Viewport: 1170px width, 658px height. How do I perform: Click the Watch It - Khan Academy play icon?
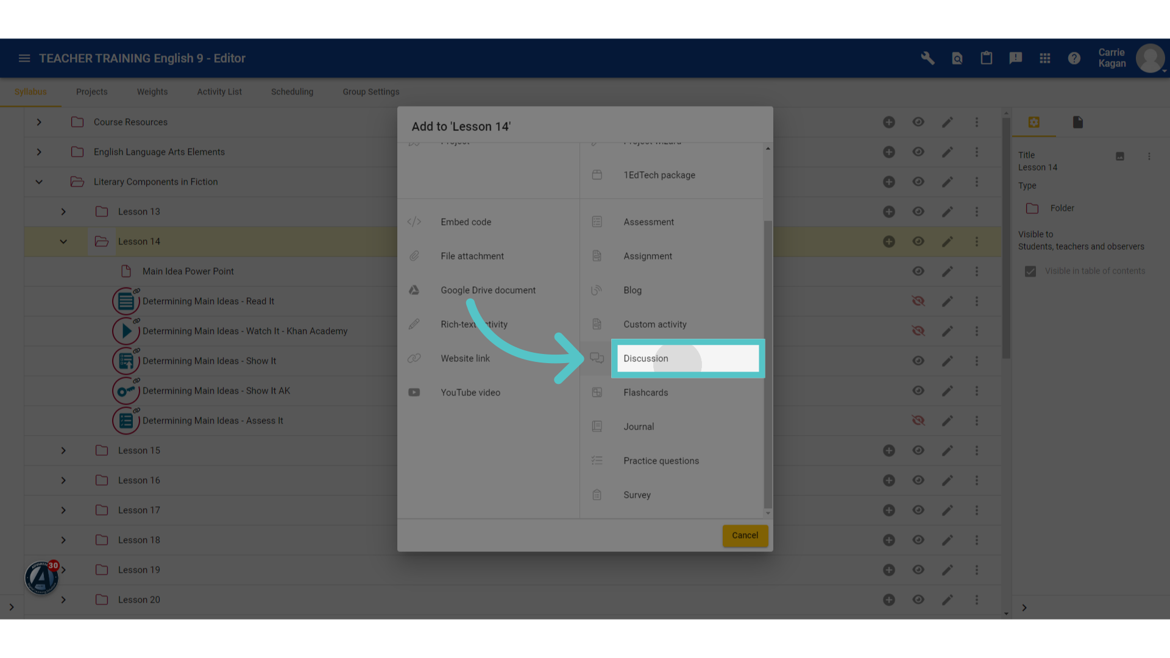(x=126, y=331)
